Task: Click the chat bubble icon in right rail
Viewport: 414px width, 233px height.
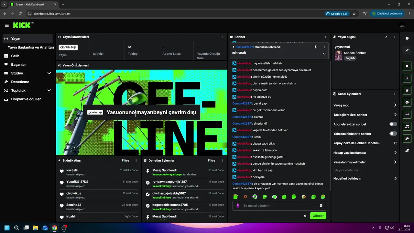Action: click(x=407, y=102)
